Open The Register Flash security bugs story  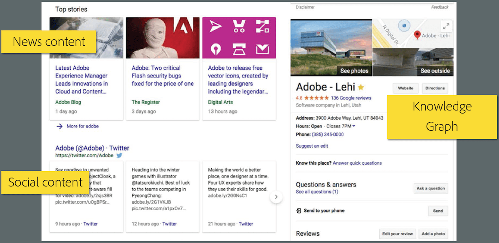[x=163, y=76]
